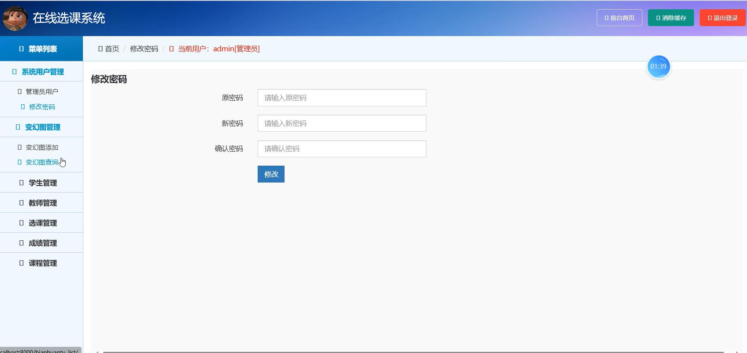Image resolution: width=747 pixels, height=353 pixels.
Task: Collapse the 系统用户管理 menu section
Action: click(x=41, y=72)
